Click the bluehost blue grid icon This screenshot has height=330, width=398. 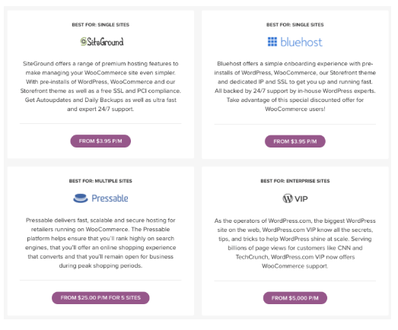272,42
